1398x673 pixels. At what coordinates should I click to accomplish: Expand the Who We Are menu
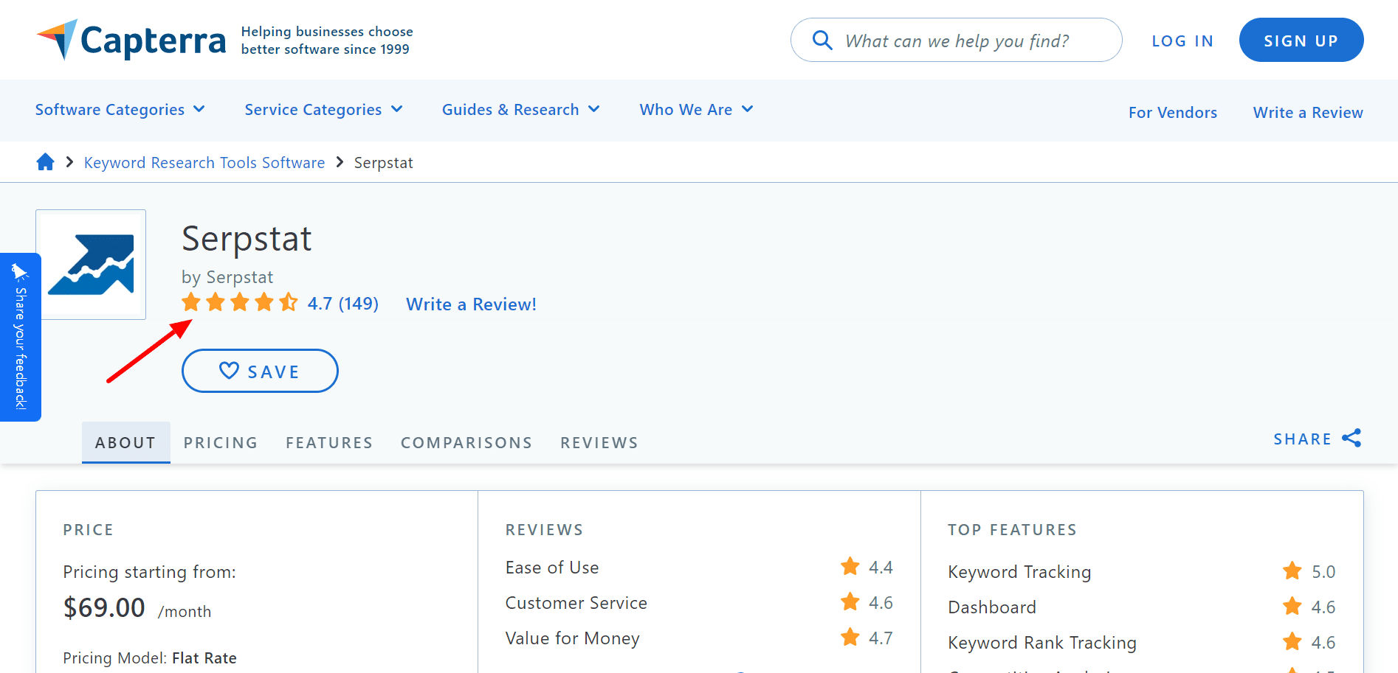click(x=696, y=110)
